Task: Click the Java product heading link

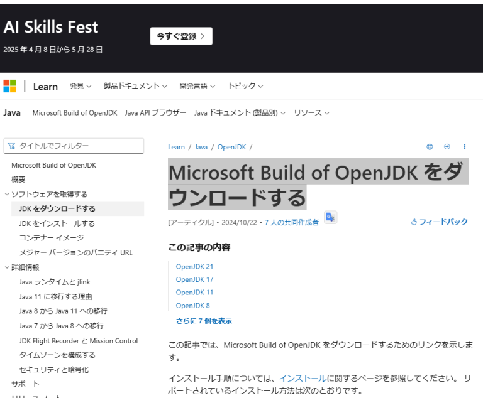Action: pos(12,112)
